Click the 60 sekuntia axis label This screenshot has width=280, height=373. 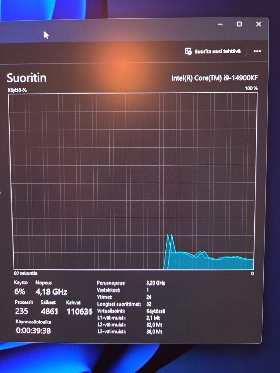coord(26,273)
